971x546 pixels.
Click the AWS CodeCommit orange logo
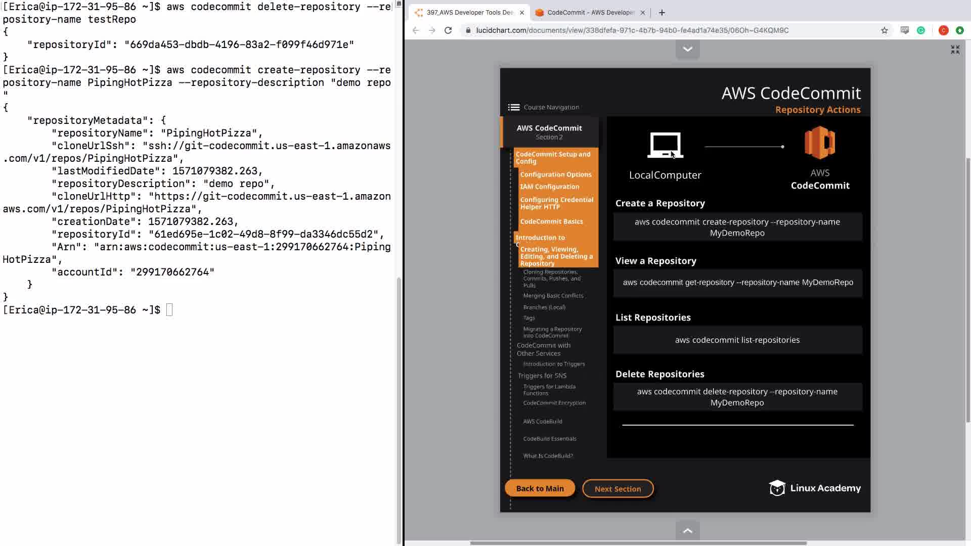pos(820,143)
